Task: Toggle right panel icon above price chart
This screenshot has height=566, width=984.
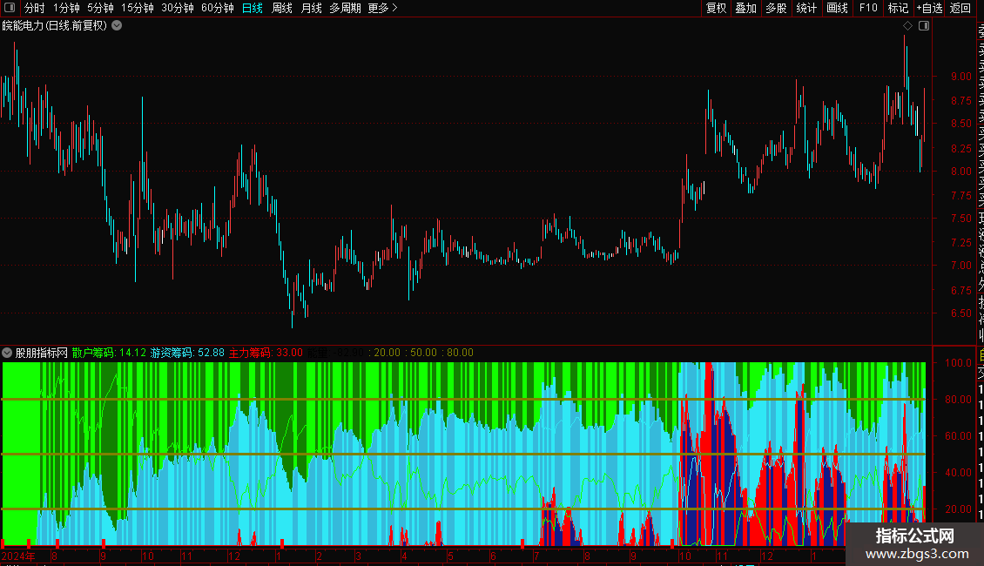Action: 924,26
